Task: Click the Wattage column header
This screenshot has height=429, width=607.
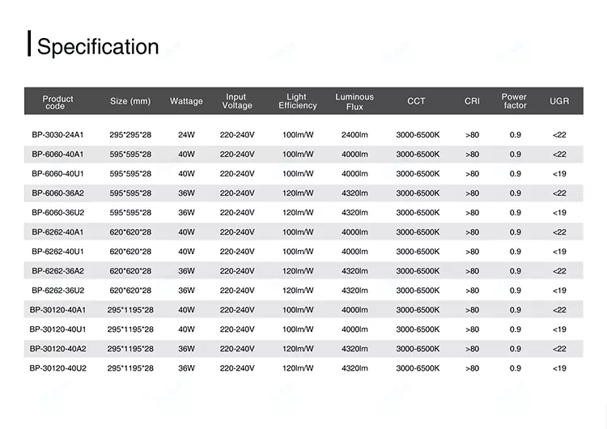Action: pyautogui.click(x=186, y=102)
